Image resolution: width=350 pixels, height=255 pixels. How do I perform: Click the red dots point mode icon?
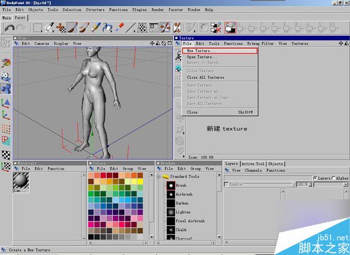pyautogui.click(x=6, y=129)
